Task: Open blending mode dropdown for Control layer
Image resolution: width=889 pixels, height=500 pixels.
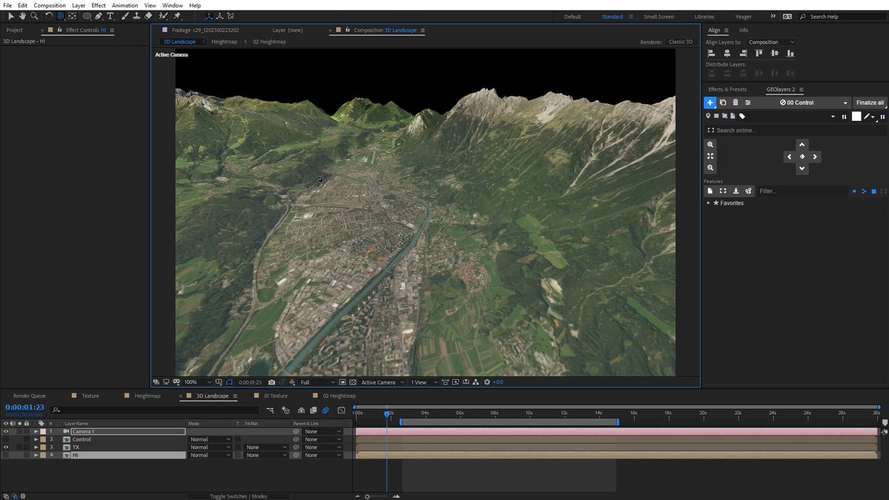Action: tap(210, 439)
